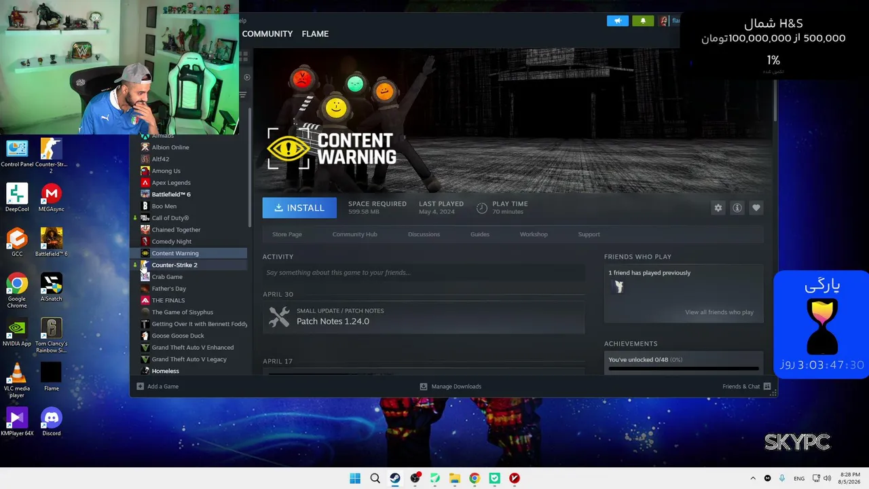Click patch notes wrench icon
This screenshot has height=489, width=869.
pos(279,316)
